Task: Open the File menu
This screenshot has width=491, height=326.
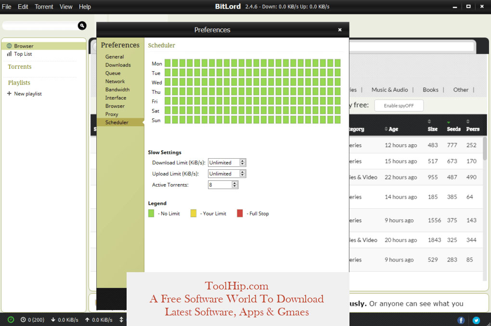Action: [x=7, y=7]
